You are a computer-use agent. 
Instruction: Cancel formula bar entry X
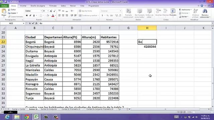[30, 23]
